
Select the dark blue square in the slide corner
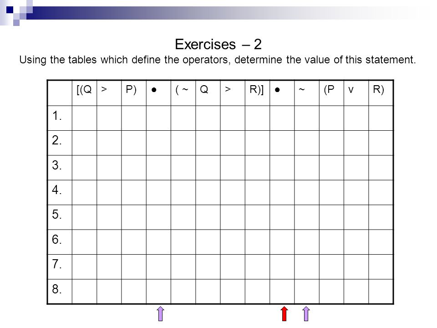pos(10,10)
